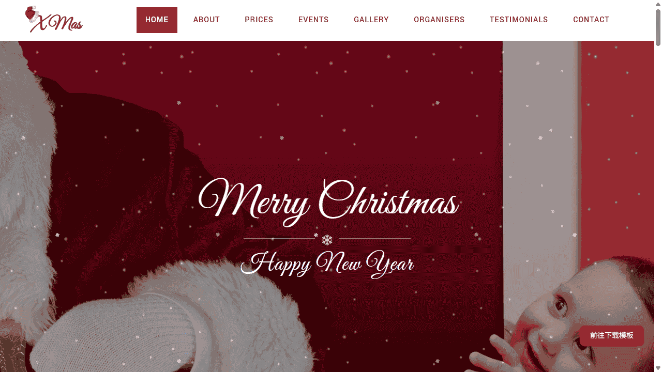
Task: Click the XMas logo in header
Action: (x=54, y=19)
